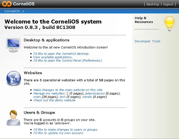Image resolution: width=179 pixels, height=139 pixels.
Task: Open the jetevoisaussi website link
Action: [95, 93]
